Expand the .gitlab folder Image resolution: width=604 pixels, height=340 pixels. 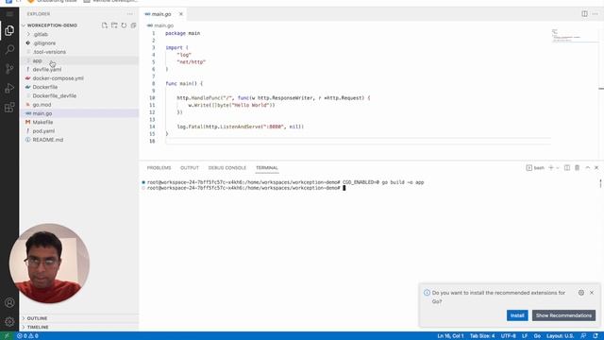[79, 34]
